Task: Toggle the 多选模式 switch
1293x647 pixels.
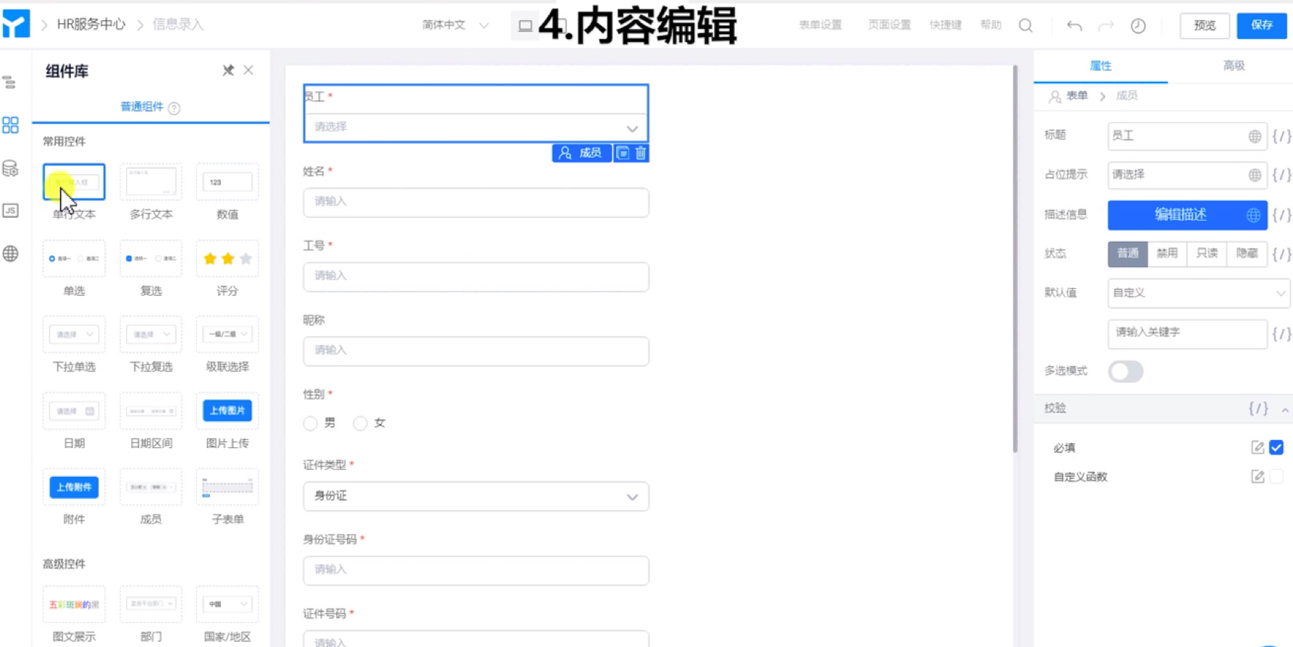Action: [1126, 371]
